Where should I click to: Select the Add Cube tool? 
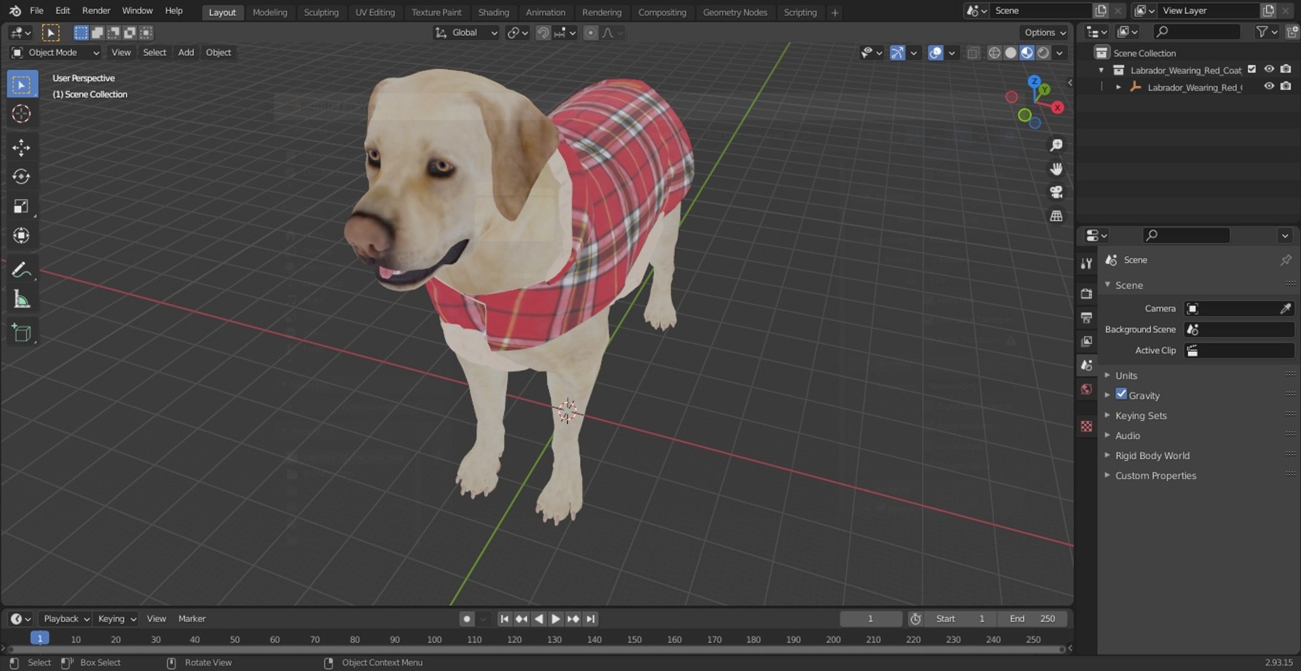(x=22, y=332)
